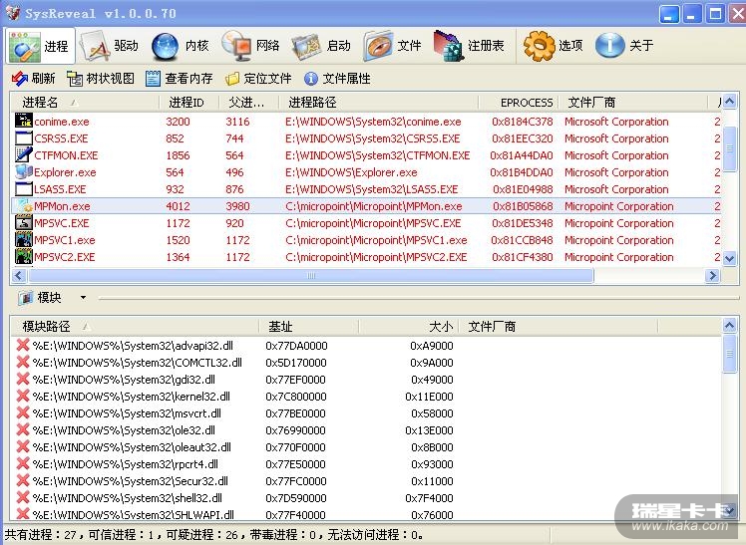Click path C:\micropoint\Micropoint\MPMon.exe
Image resolution: width=746 pixels, height=545 pixels.
tap(374, 206)
